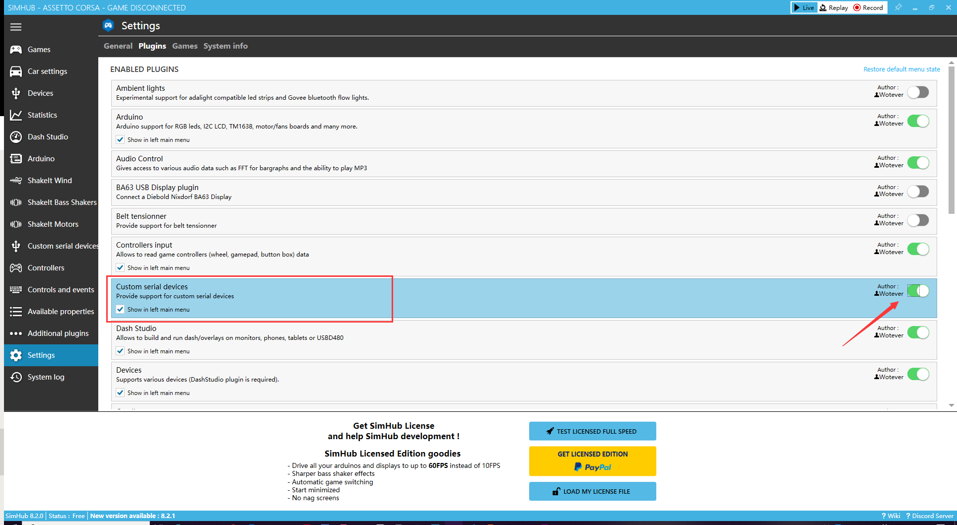Open the Games settings tab
This screenshot has height=525, width=957.
185,46
